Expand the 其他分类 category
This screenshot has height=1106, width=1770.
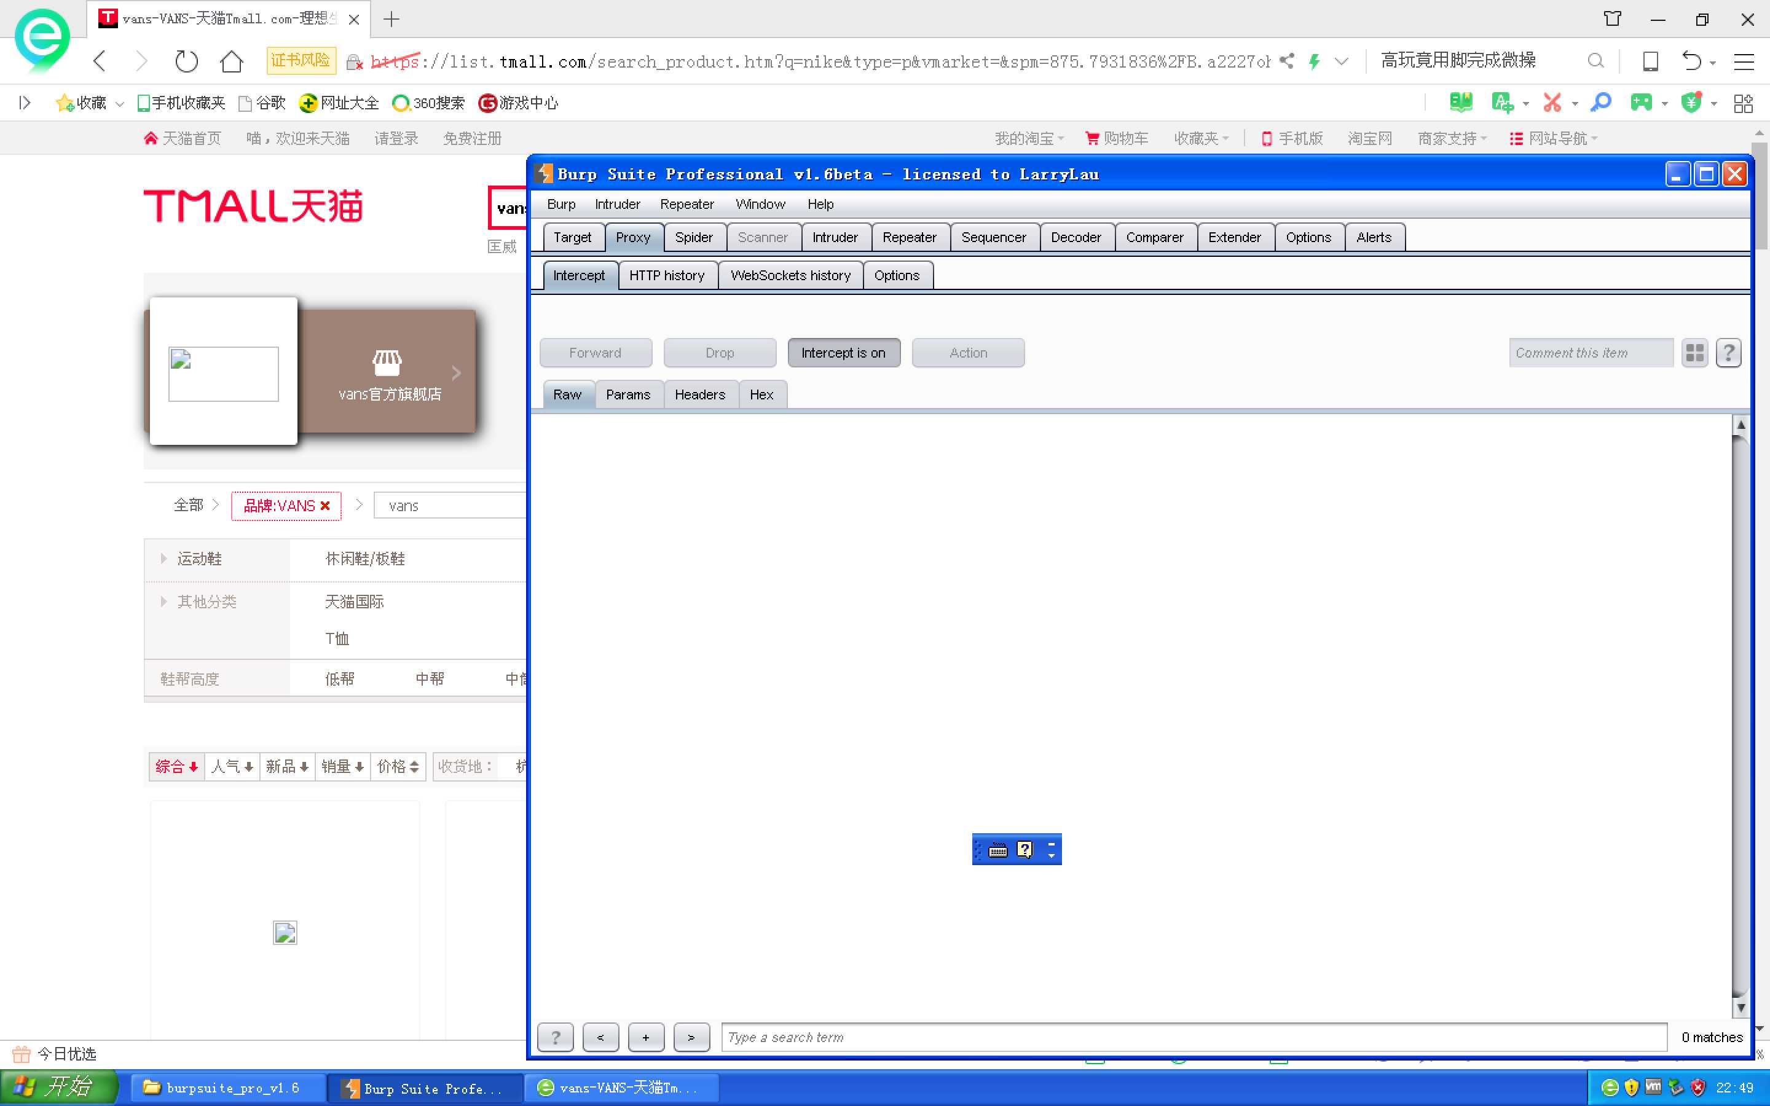[x=199, y=602]
